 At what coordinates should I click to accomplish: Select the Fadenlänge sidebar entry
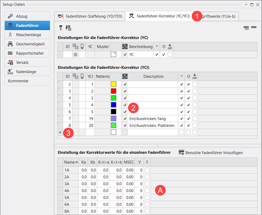pyautogui.click(x=27, y=72)
